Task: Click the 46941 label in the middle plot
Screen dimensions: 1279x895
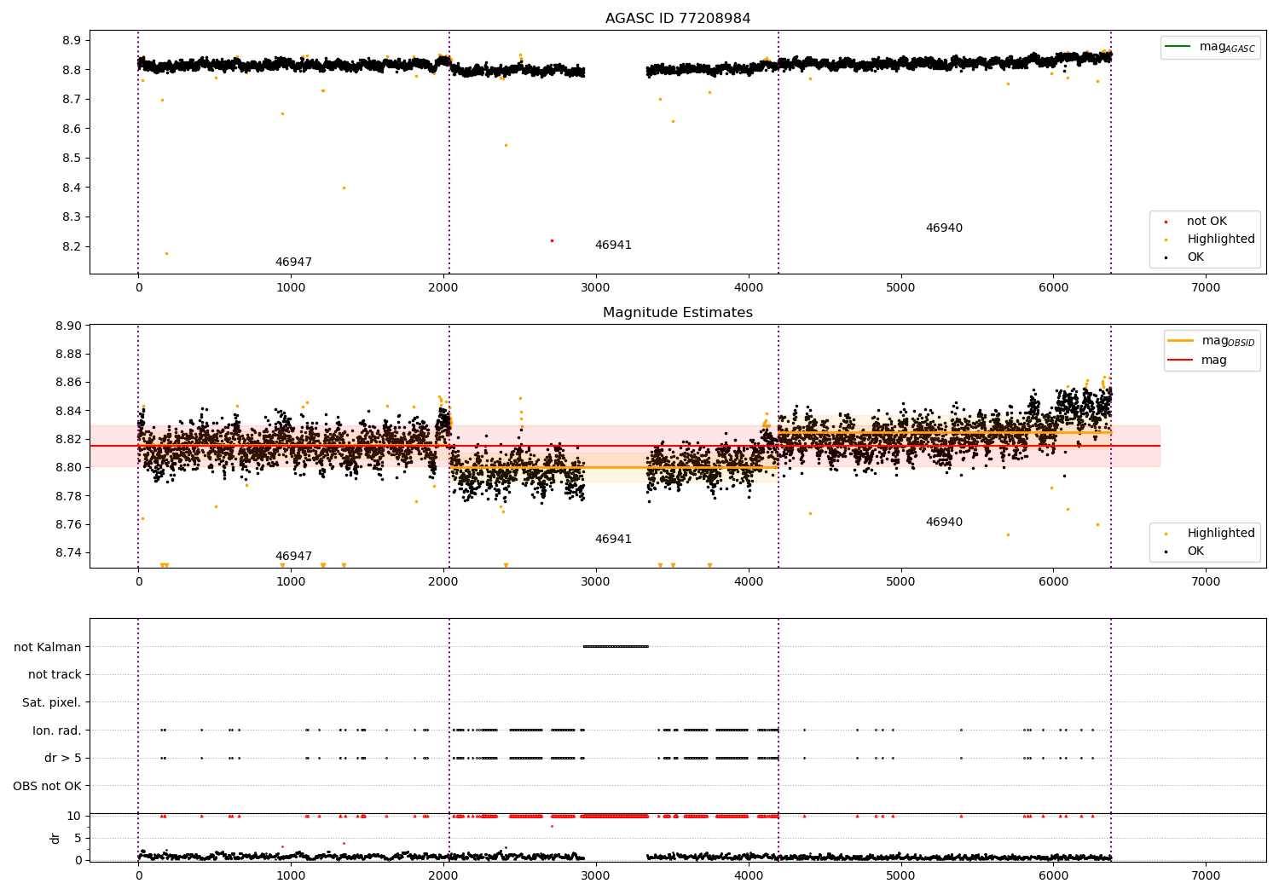Action: 613,539
